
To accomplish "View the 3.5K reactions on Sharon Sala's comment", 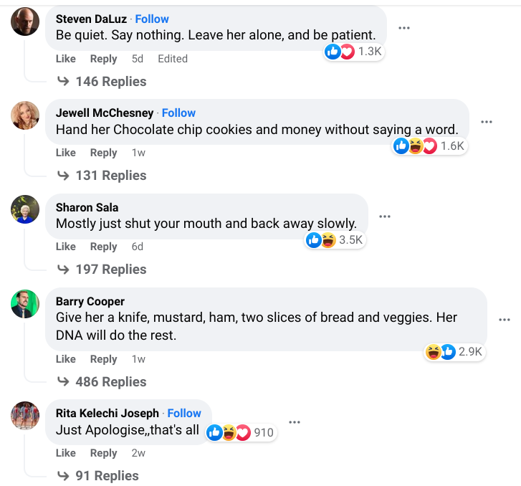I will point(335,240).
